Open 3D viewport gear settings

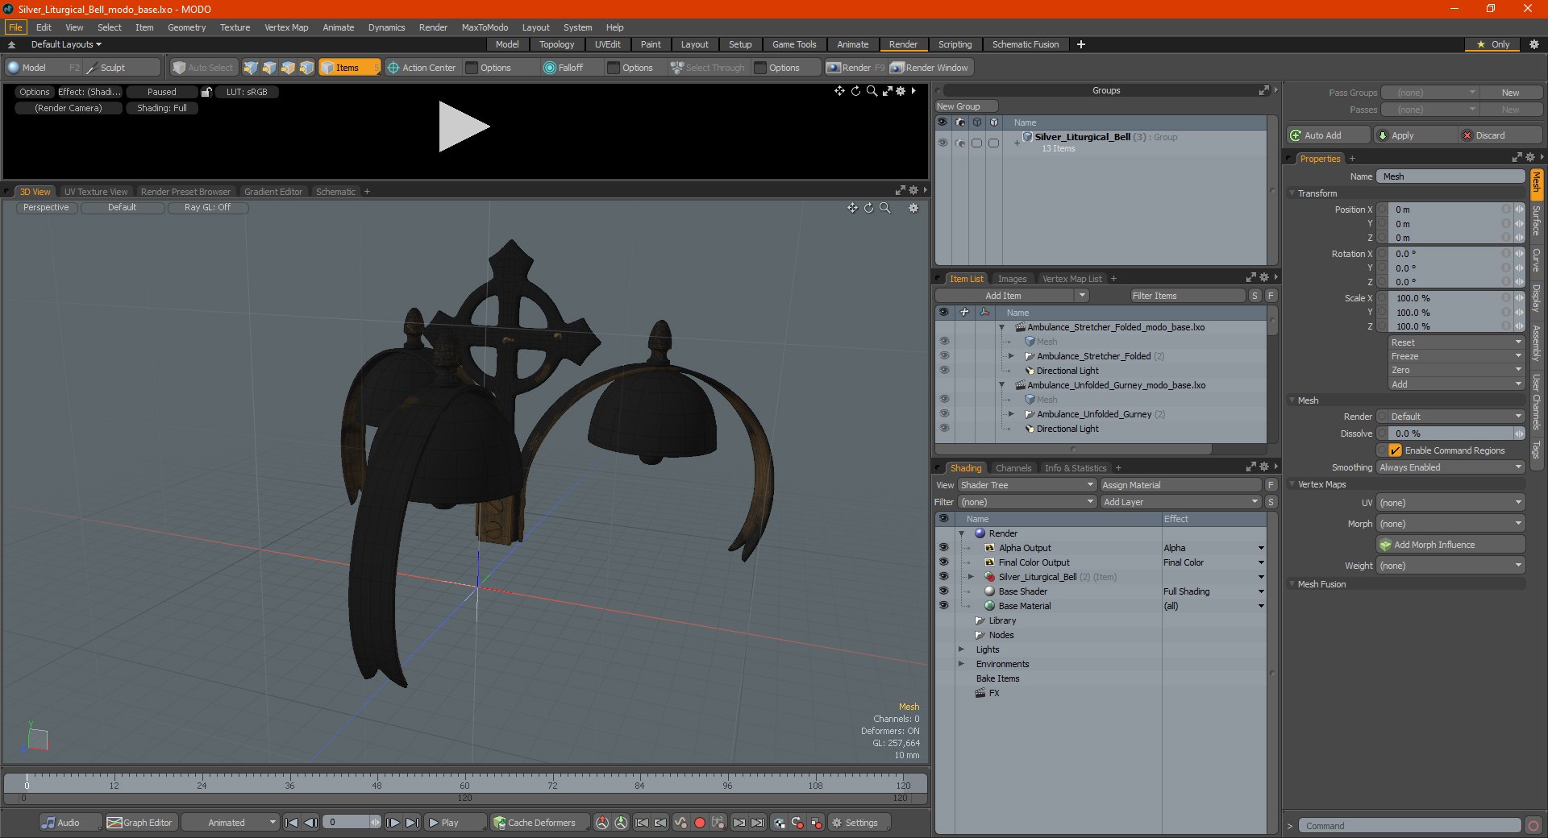coord(913,208)
